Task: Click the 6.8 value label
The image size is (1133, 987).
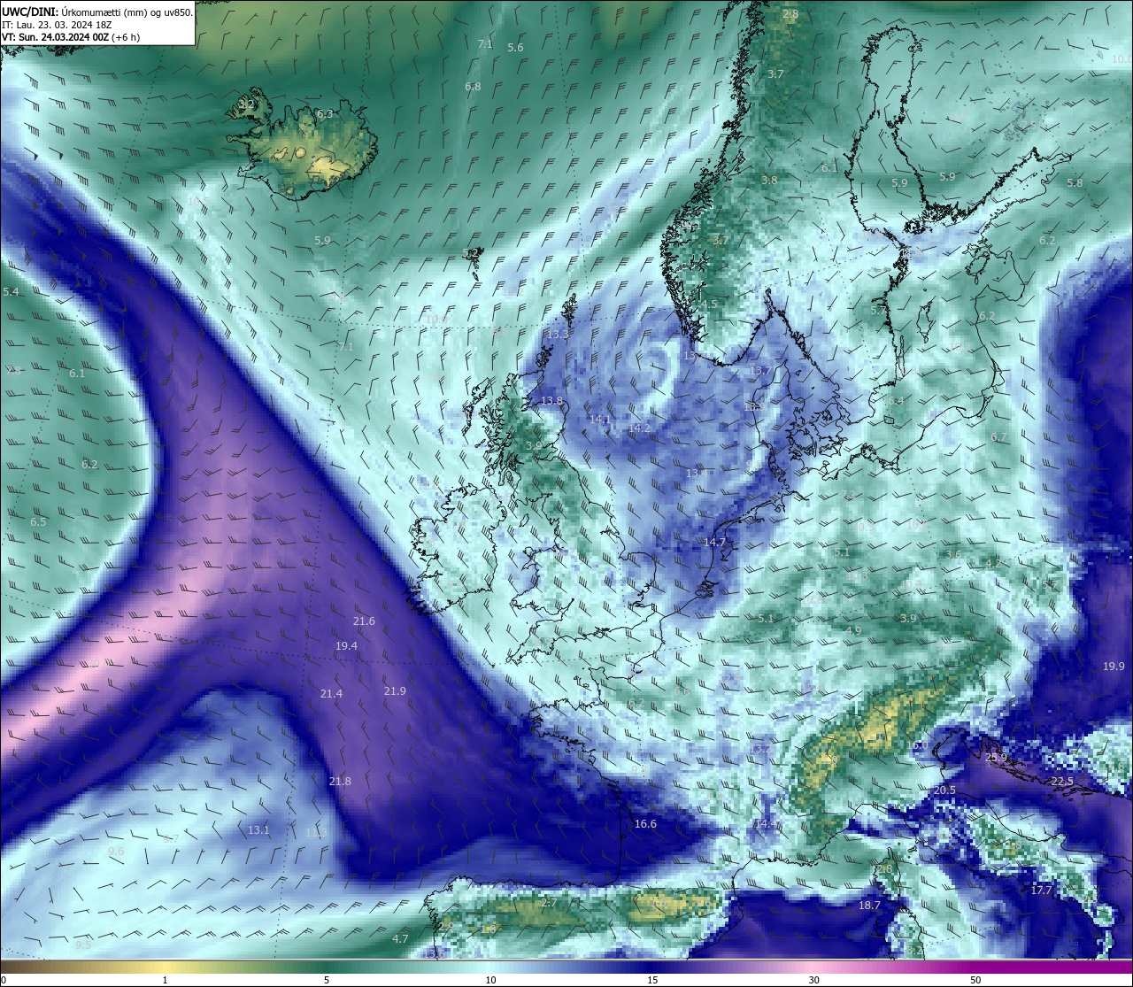Action: [473, 87]
